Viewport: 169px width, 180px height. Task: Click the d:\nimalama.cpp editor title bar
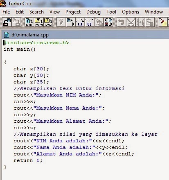click(x=86, y=35)
